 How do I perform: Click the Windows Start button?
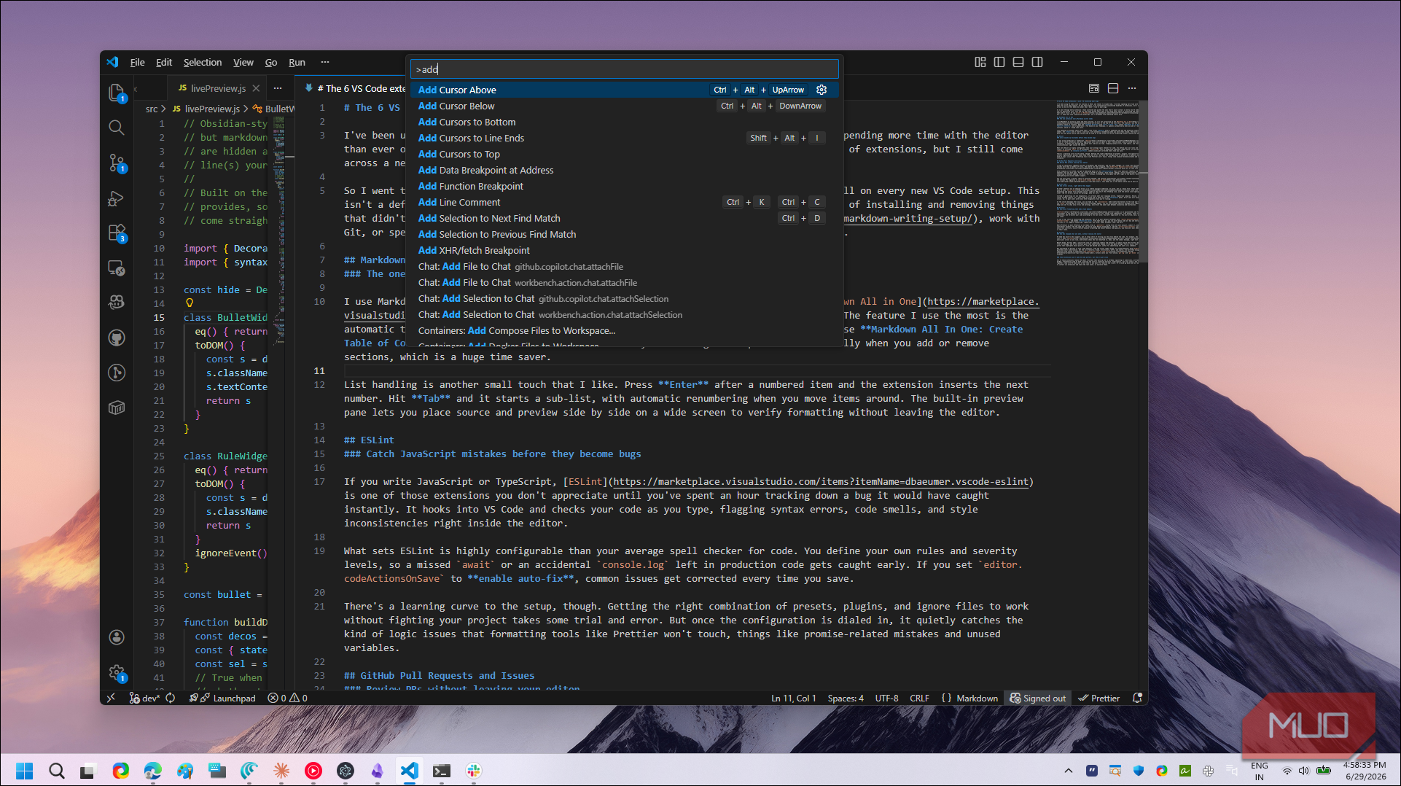(24, 771)
